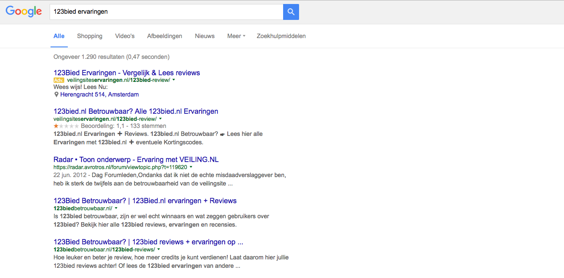Click the blue search magnifier button
The image size is (564, 278).
[291, 12]
